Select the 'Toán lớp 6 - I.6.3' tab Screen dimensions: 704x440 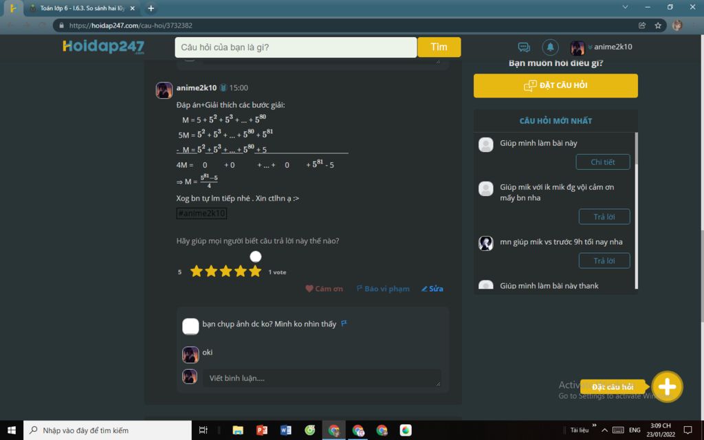(82, 8)
